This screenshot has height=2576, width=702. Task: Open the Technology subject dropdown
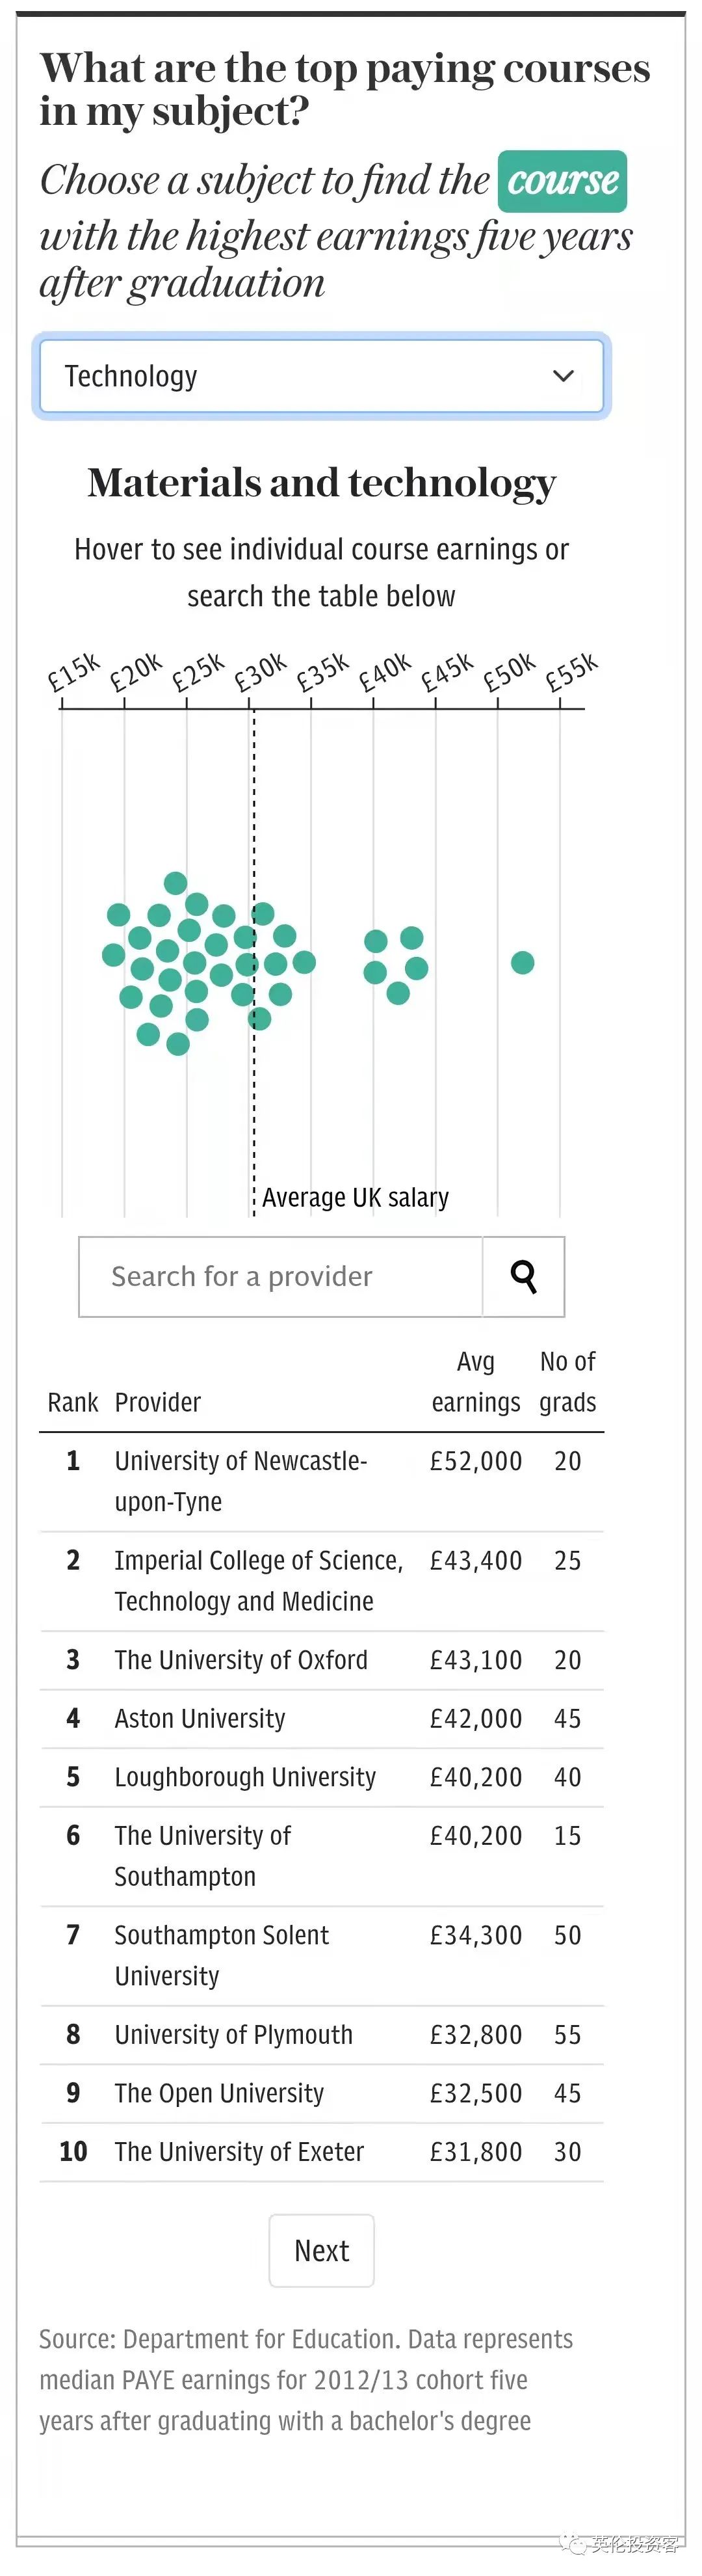click(x=322, y=376)
